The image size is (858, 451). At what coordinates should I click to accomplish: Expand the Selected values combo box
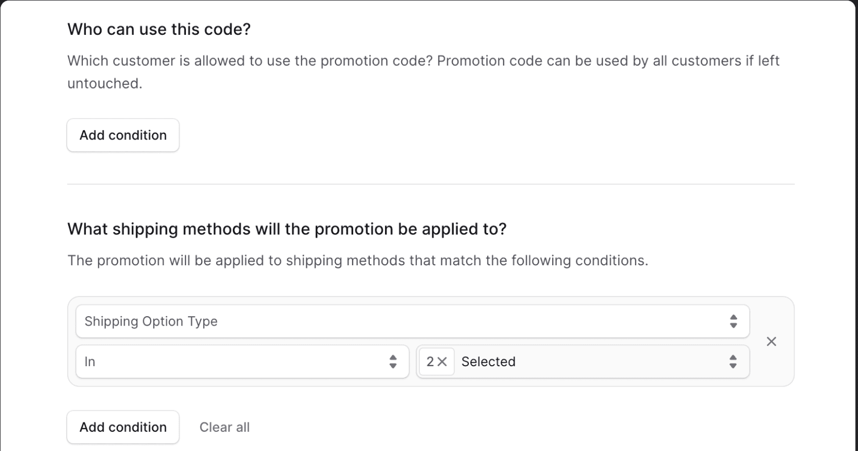click(x=594, y=362)
